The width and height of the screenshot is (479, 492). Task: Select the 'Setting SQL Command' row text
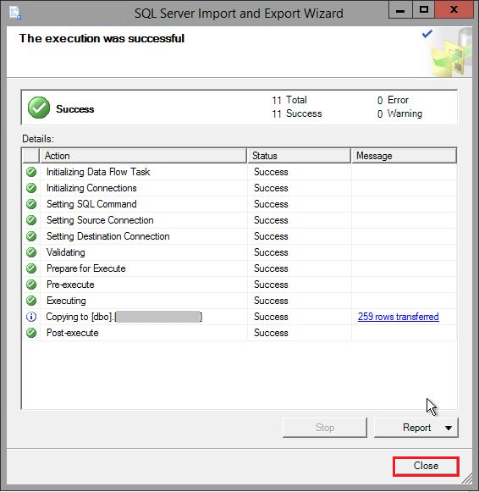coord(91,204)
